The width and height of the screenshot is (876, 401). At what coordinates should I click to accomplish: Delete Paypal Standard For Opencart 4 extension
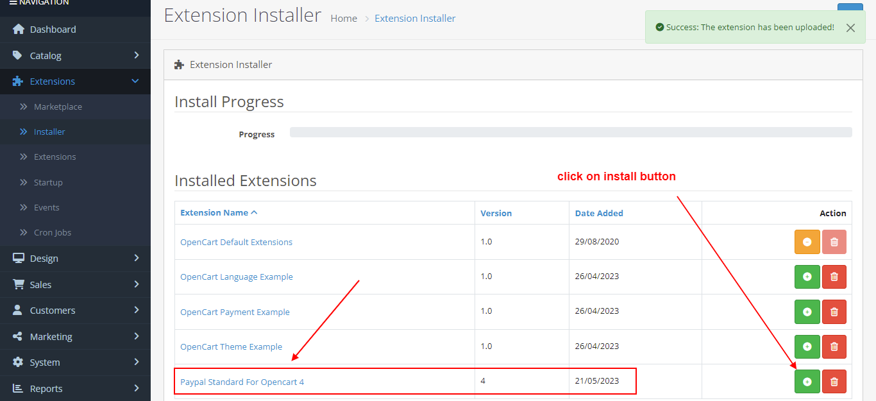pos(834,382)
